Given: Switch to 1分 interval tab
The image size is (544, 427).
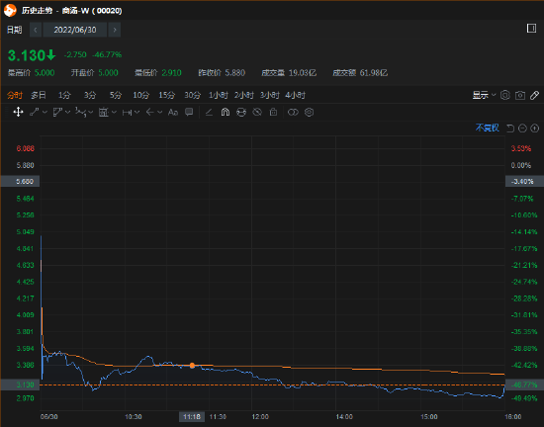Looking at the screenshot, I should click(x=64, y=95).
